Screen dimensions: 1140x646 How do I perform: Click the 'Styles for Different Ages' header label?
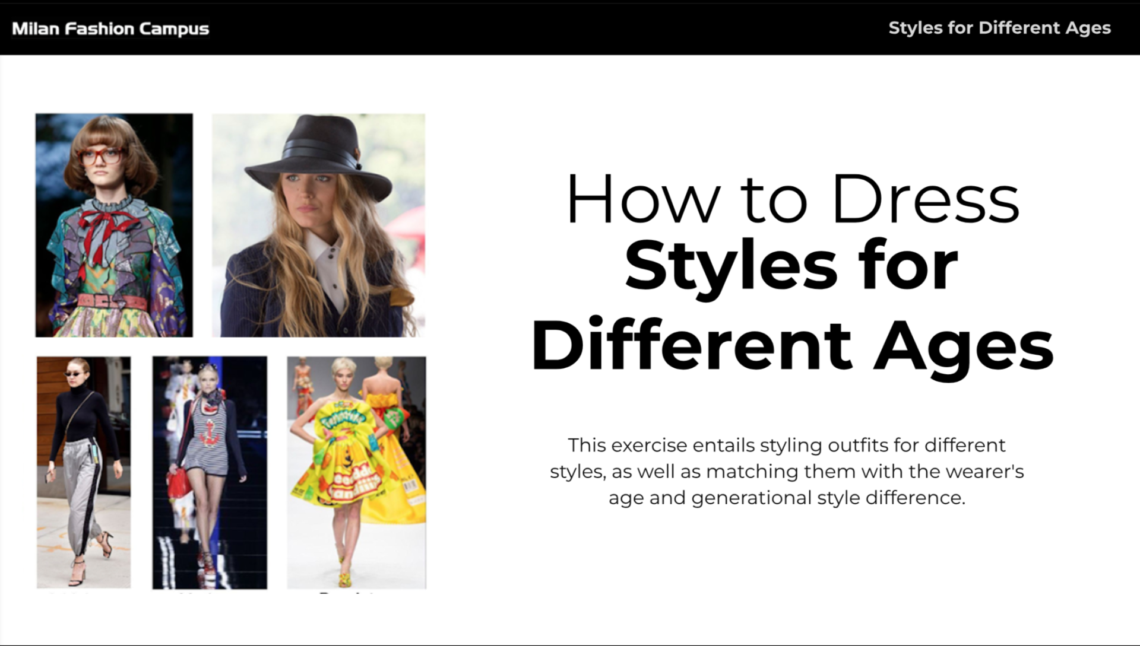[x=999, y=28]
